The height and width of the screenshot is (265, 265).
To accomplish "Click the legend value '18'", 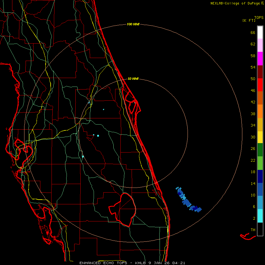I will click(x=253, y=172).
